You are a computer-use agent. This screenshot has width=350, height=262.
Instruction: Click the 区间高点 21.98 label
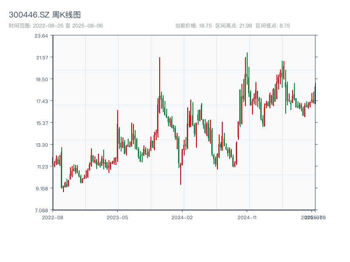234,26
